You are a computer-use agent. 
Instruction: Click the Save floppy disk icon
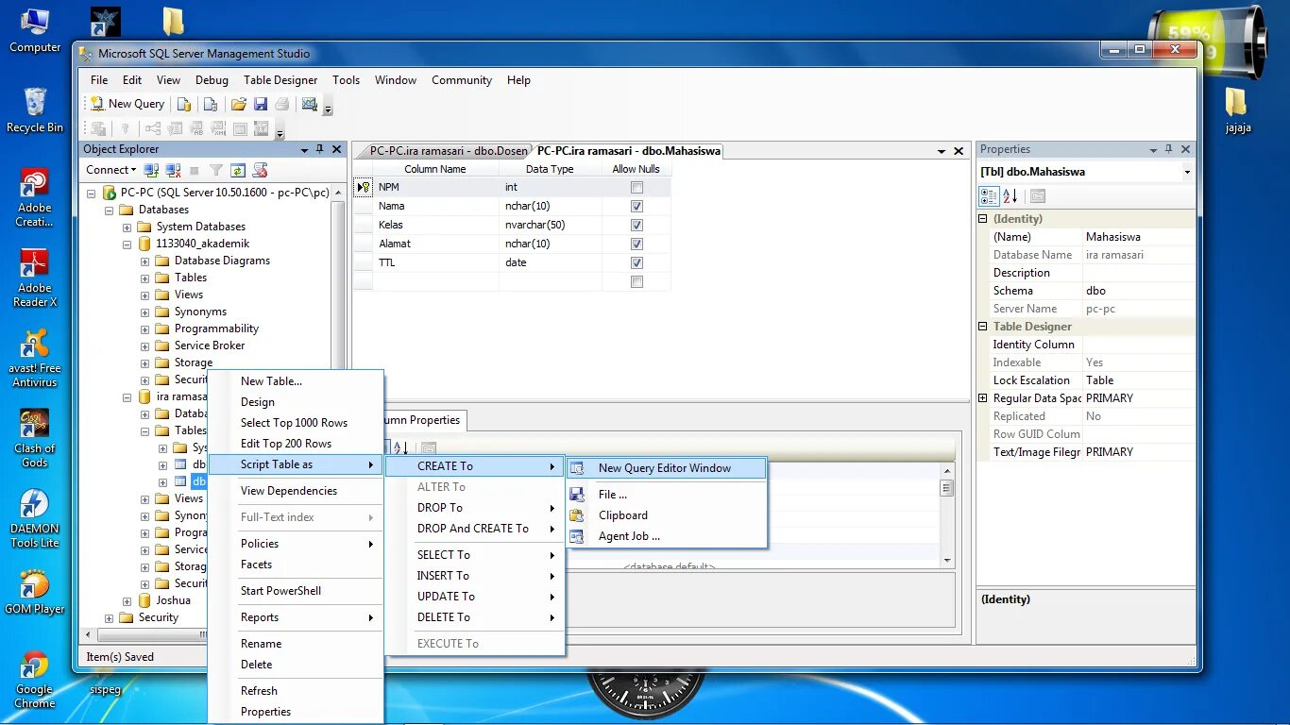pos(261,104)
